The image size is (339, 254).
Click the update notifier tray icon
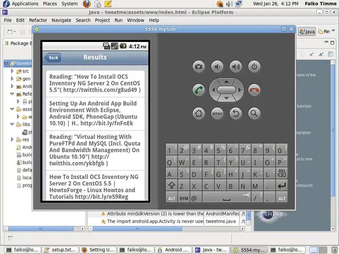(x=220, y=4)
